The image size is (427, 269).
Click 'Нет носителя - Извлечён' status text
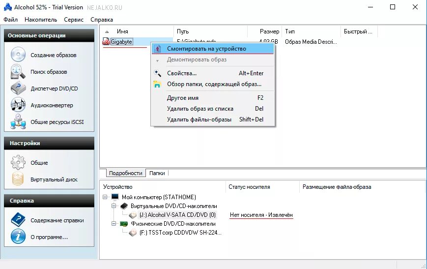point(261,215)
